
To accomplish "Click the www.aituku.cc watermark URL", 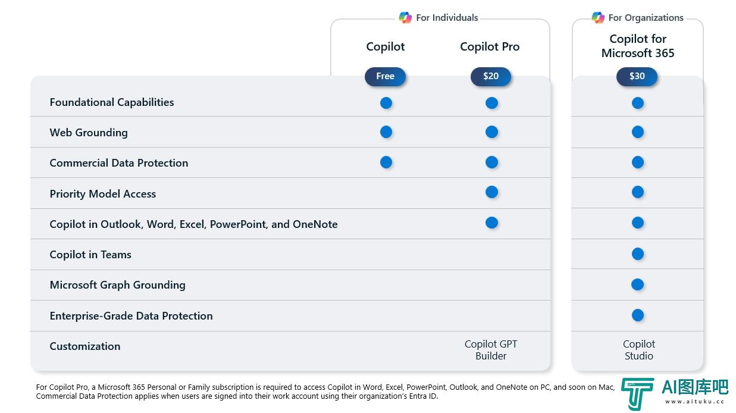I will pyautogui.click(x=695, y=402).
